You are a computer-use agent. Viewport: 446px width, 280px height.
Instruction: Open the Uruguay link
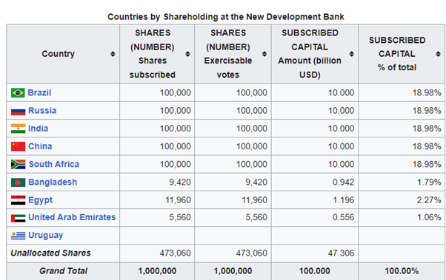point(45,236)
